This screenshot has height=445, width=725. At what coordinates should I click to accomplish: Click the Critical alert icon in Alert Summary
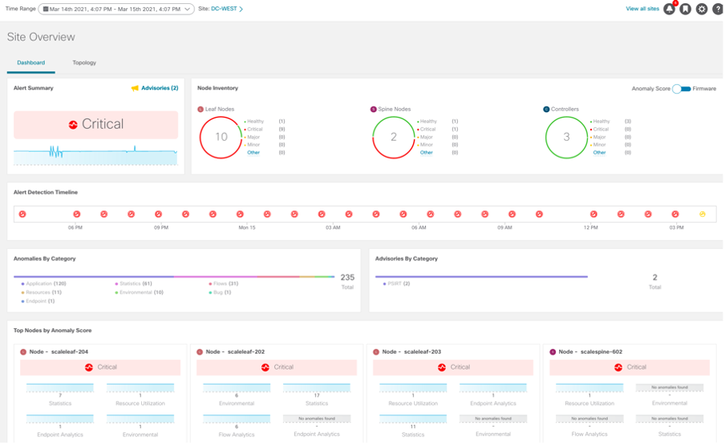(73, 124)
